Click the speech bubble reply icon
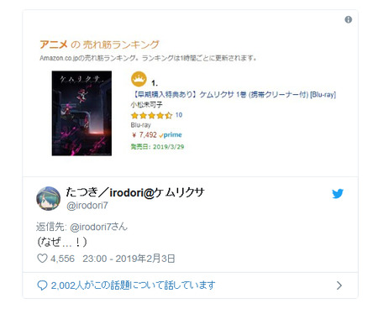This screenshot has width=378, height=309. tap(42, 285)
